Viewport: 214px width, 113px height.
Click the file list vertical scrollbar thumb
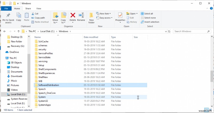coord(212,76)
